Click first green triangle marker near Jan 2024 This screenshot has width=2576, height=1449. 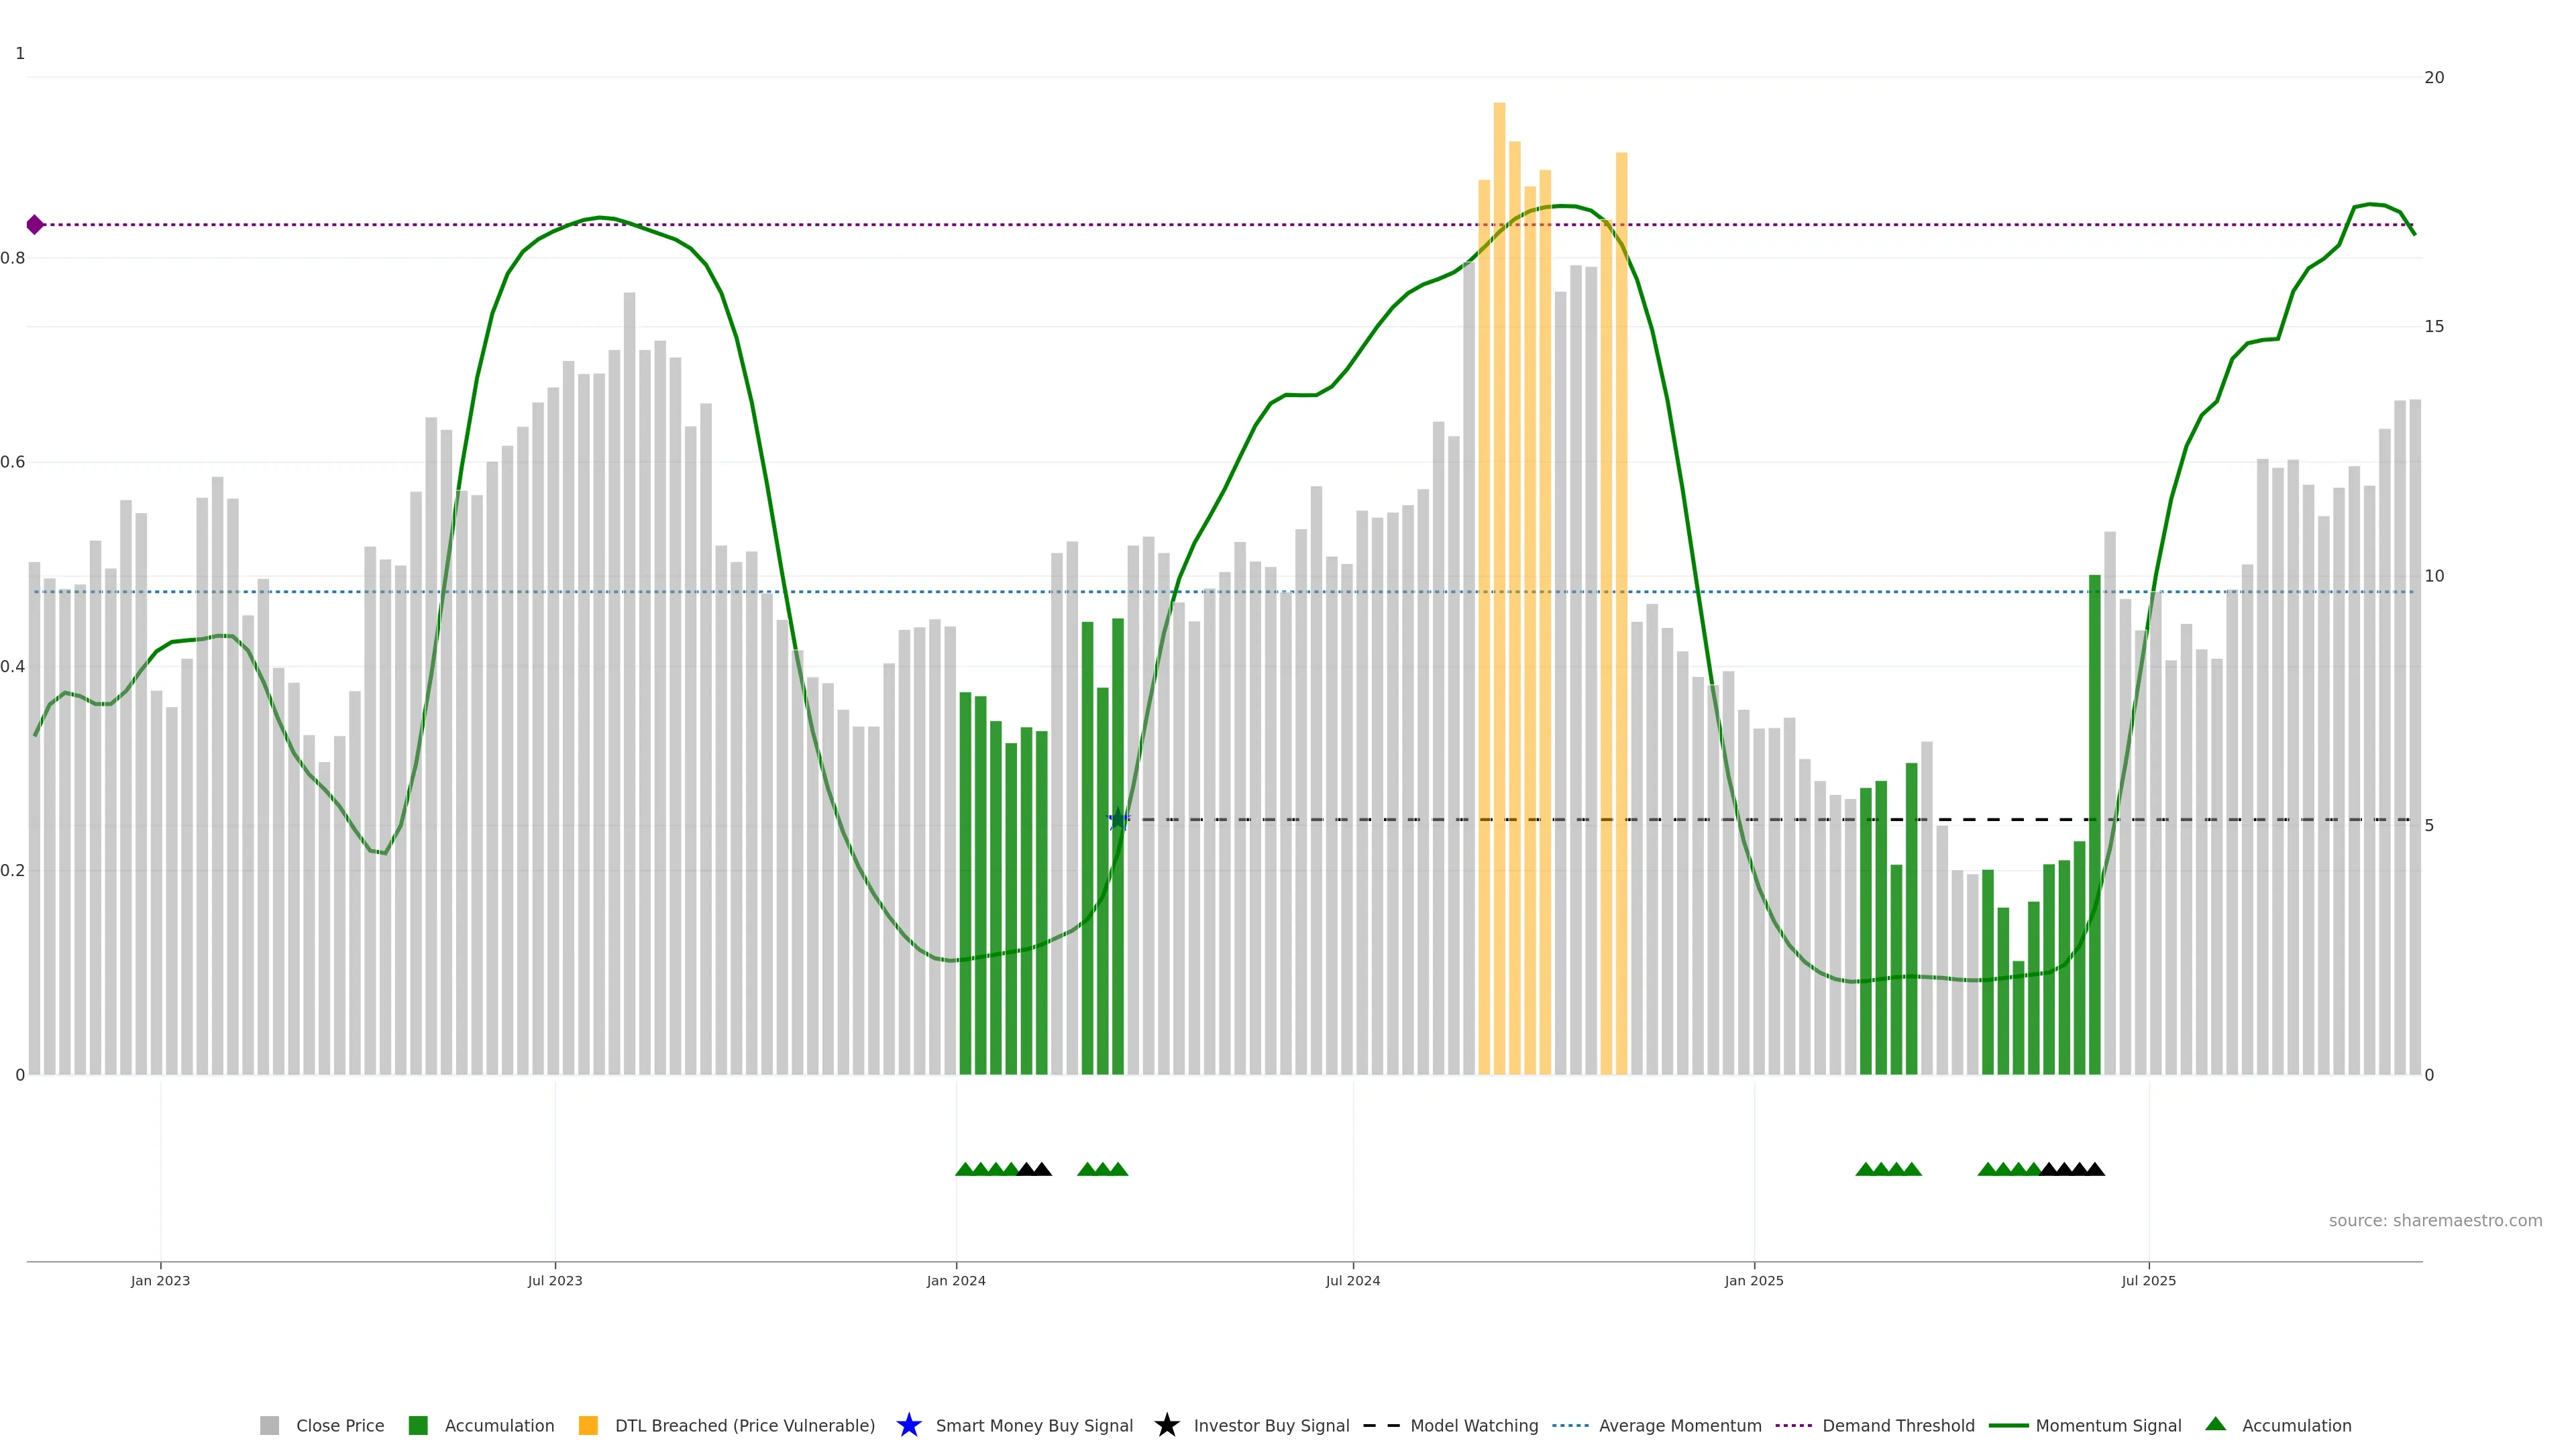coord(965,1169)
